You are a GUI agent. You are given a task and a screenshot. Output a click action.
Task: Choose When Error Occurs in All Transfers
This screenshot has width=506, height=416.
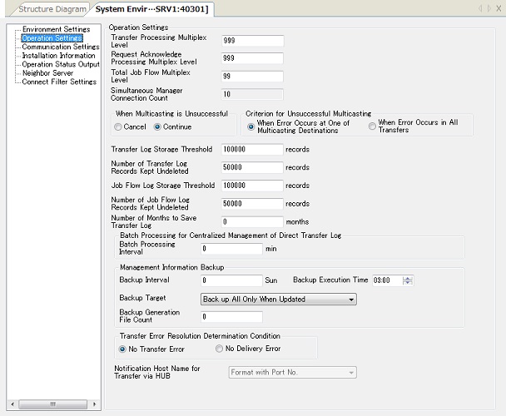pyautogui.click(x=372, y=126)
